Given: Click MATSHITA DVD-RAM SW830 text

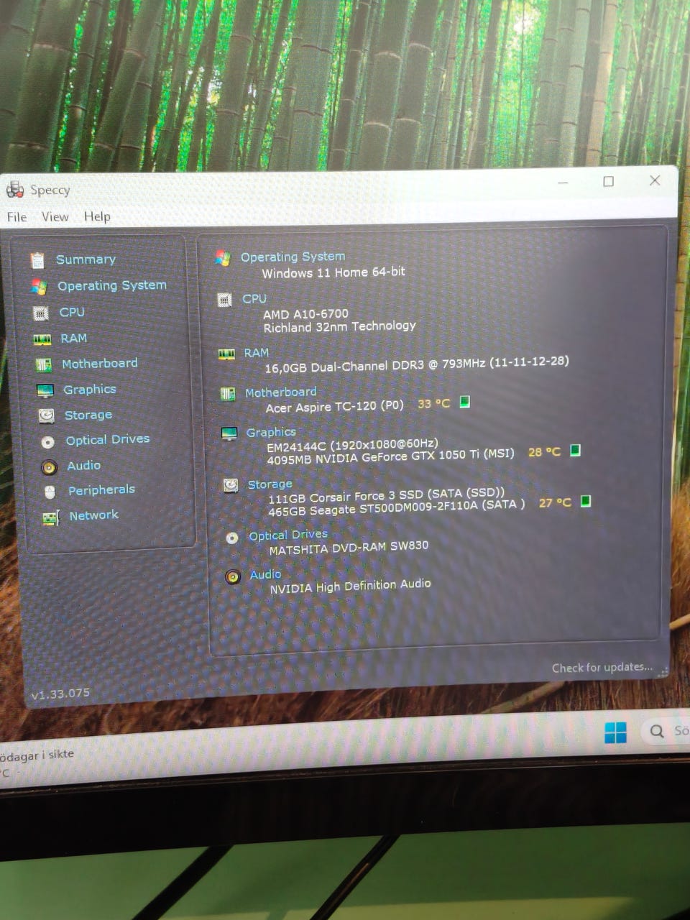Looking at the screenshot, I should coord(349,548).
